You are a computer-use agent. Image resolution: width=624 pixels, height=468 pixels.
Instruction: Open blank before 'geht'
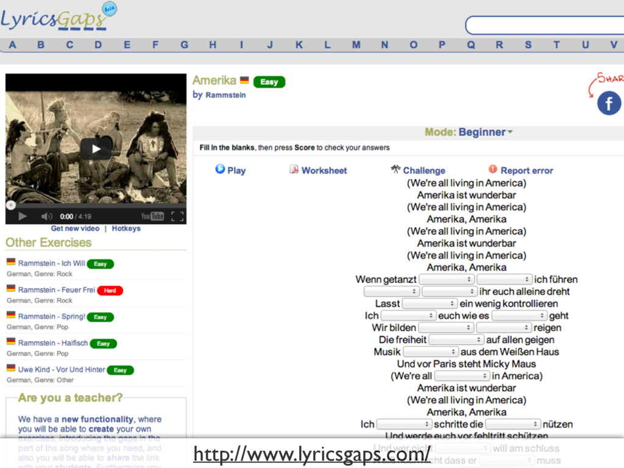(x=519, y=316)
